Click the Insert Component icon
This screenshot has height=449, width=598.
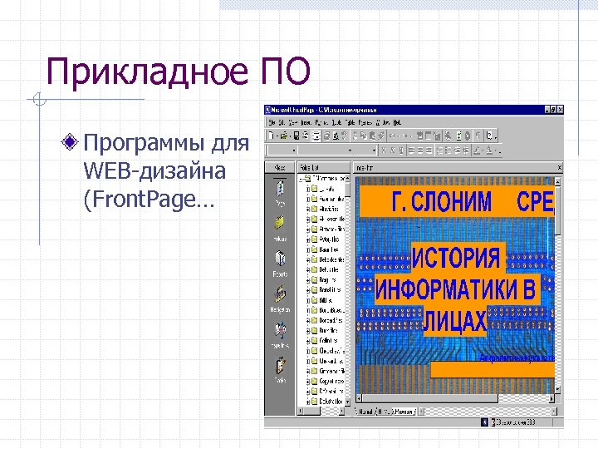coord(419,136)
